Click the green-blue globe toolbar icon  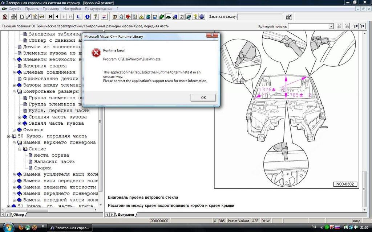pos(148,17)
